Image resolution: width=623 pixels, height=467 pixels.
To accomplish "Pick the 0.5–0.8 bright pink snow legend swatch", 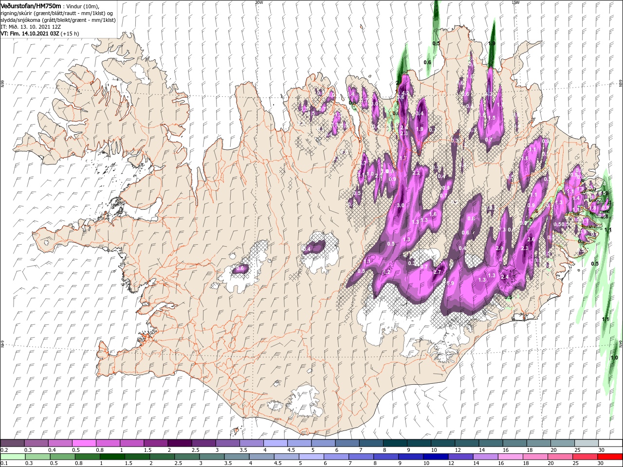I will click(84, 443).
